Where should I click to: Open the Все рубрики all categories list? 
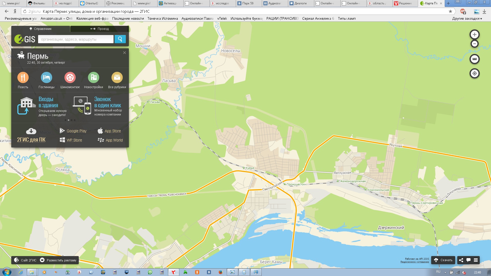(x=117, y=78)
